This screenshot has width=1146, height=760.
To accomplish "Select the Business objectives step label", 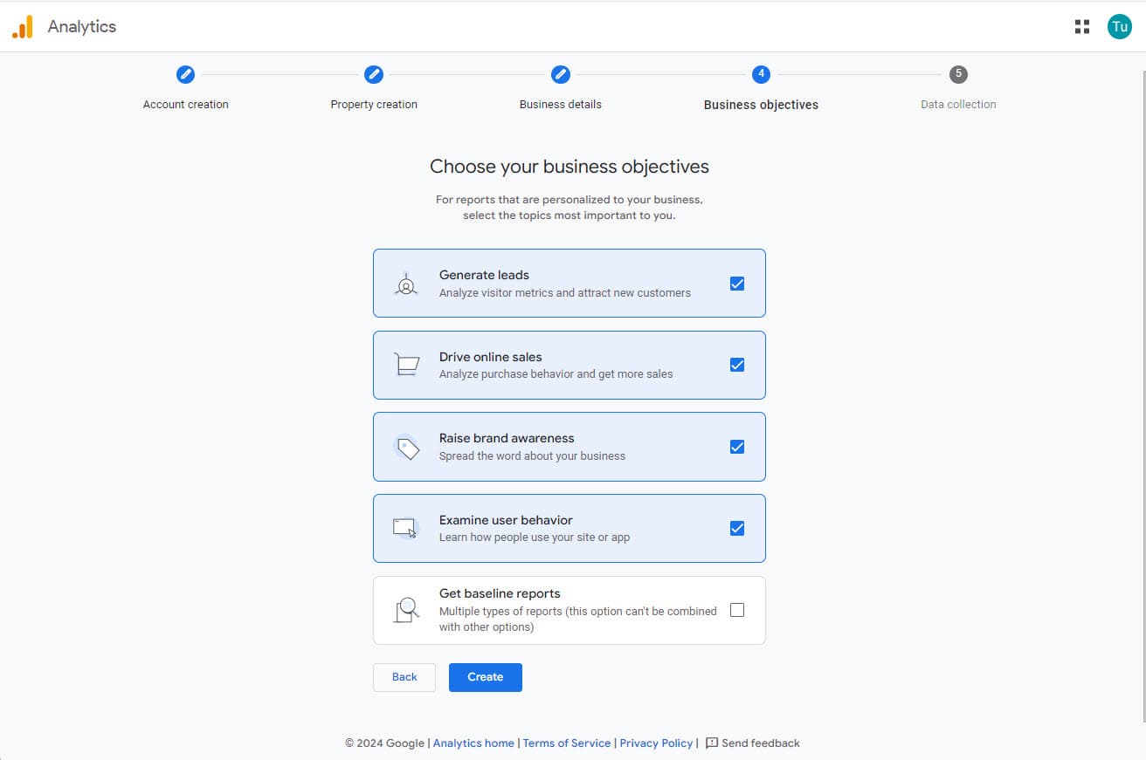I will click(x=761, y=105).
